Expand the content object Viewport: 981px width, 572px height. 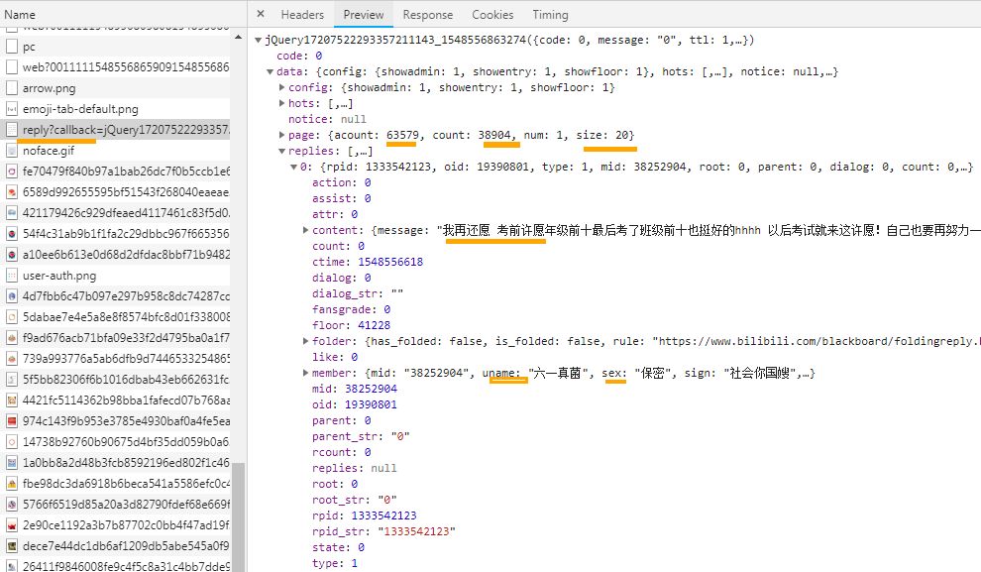(x=305, y=230)
